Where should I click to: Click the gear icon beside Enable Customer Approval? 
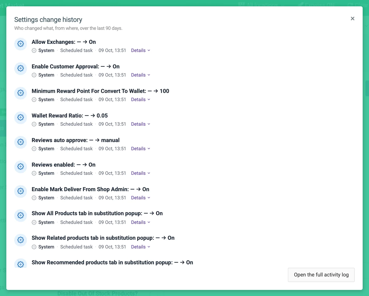tap(21, 68)
